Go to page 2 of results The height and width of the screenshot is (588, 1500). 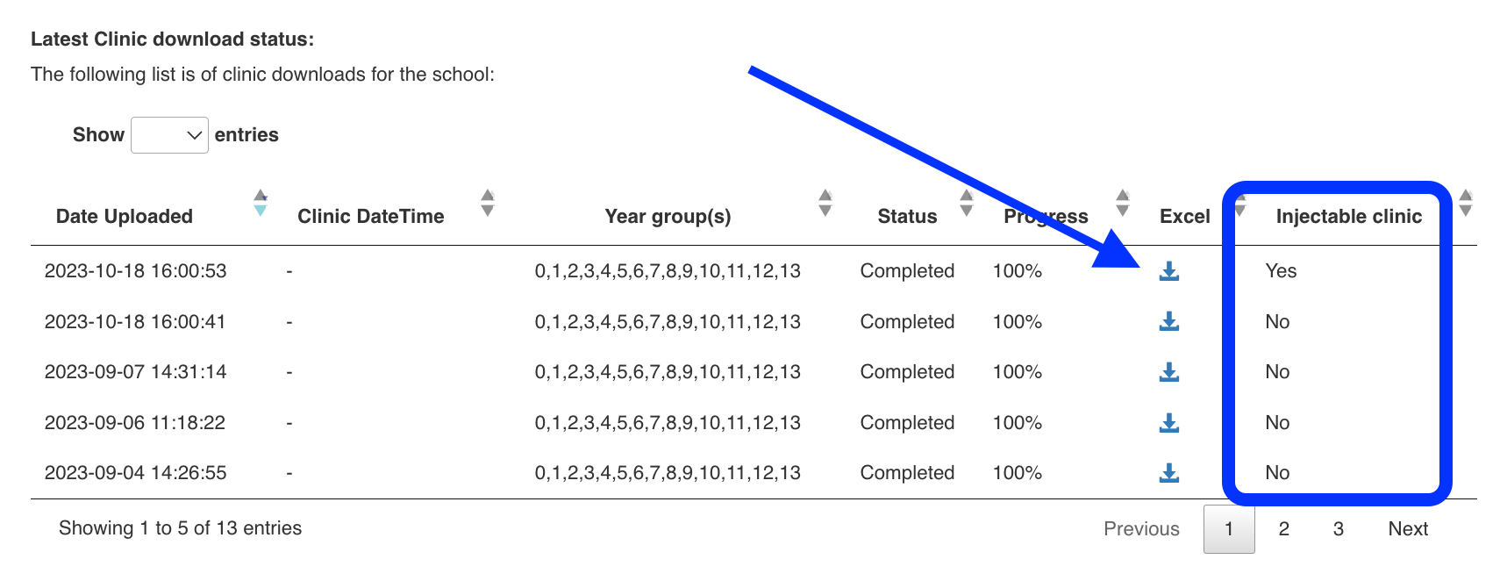coord(1283,529)
